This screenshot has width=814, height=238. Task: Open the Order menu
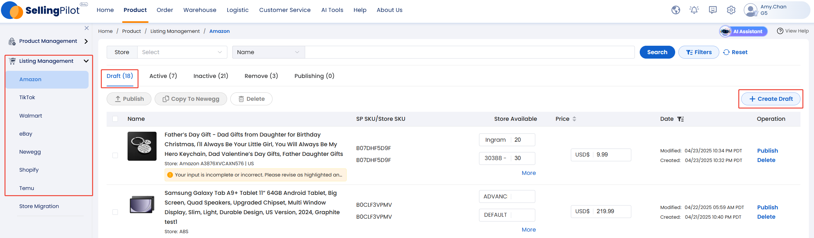[x=165, y=10]
